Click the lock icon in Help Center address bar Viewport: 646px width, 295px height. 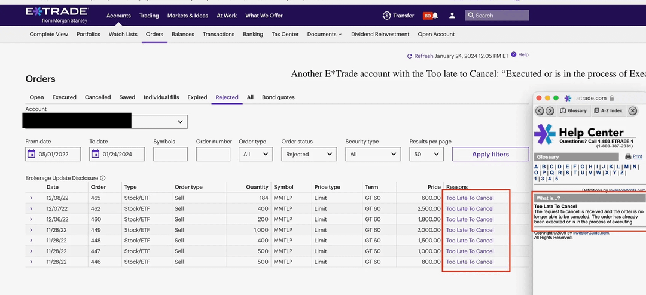pos(612,98)
